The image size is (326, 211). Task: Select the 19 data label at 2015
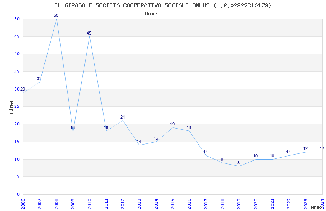pos(172,124)
